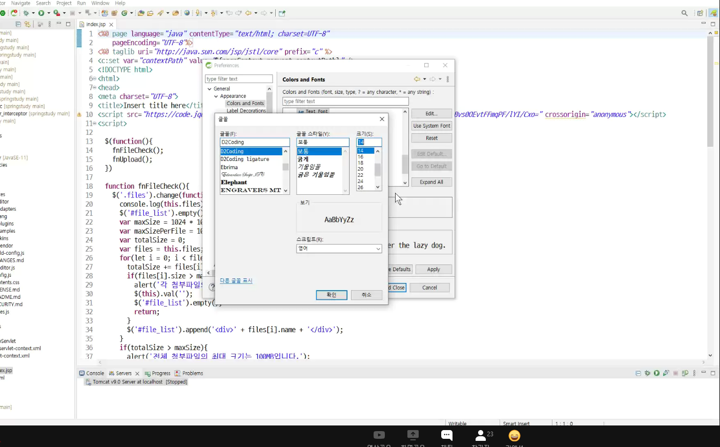The height and width of the screenshot is (447, 720).
Task: Click the Search flashlight icon in toolbar
Action: 160,13
